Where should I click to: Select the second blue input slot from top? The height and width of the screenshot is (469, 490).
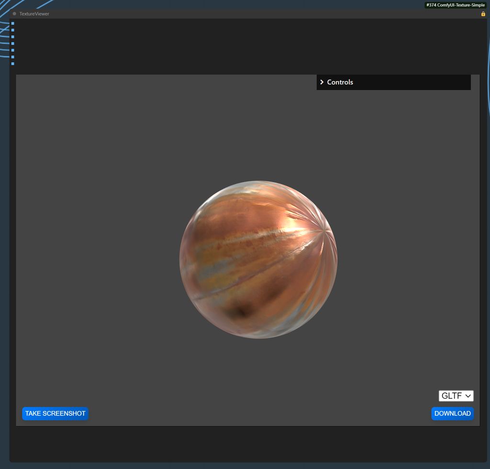13,30
